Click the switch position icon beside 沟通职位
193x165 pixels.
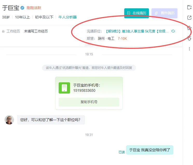tap(173, 31)
